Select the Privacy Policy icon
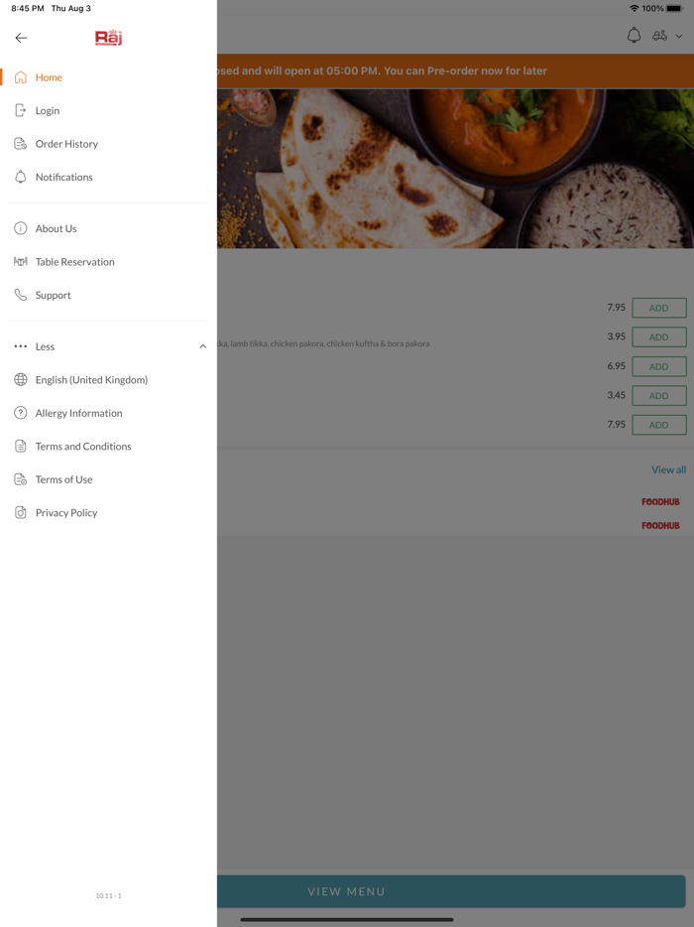 [21, 512]
